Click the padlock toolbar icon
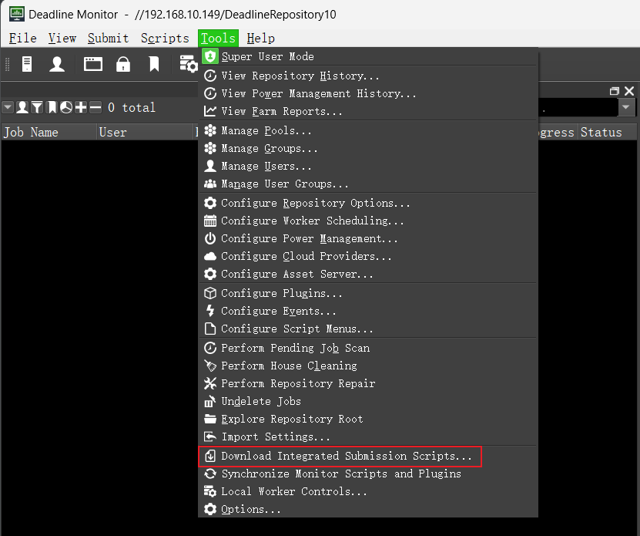Viewport: 640px width, 536px height. [123, 64]
